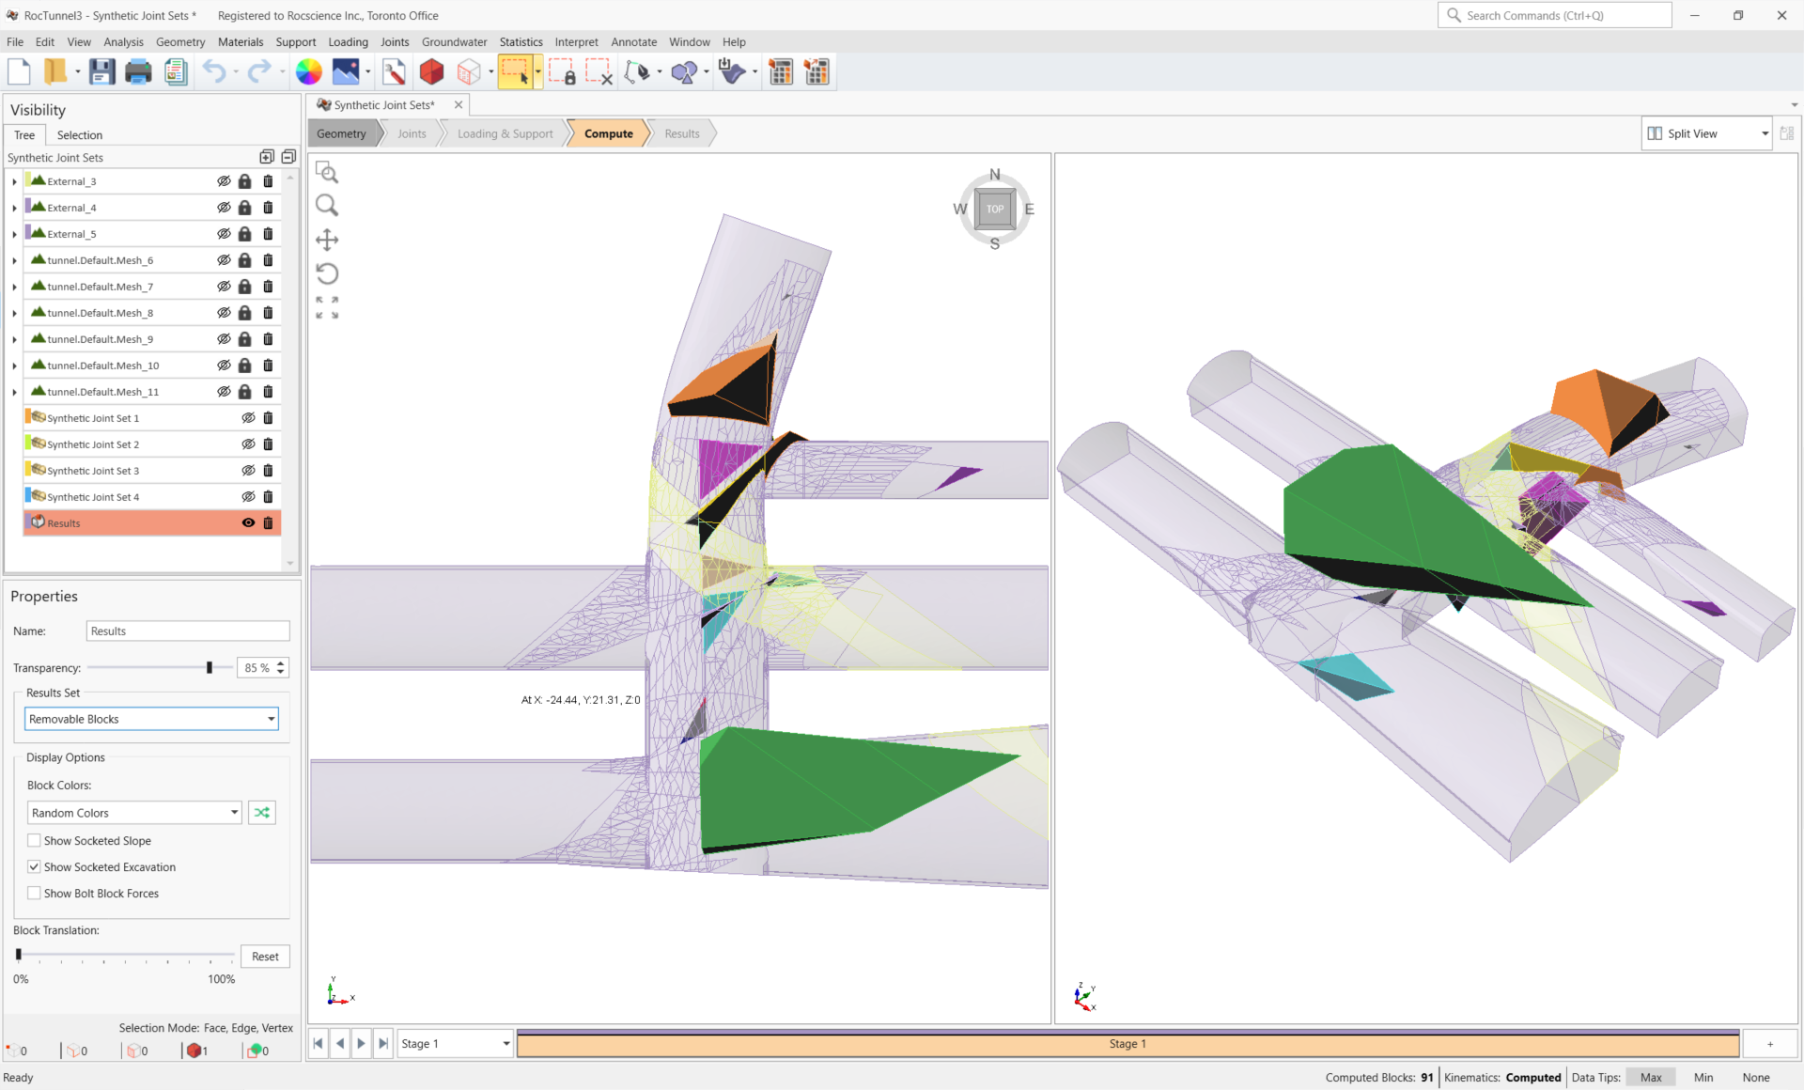Click the import surface icon
Image resolution: width=1804 pixels, height=1090 pixels.
[x=731, y=71]
